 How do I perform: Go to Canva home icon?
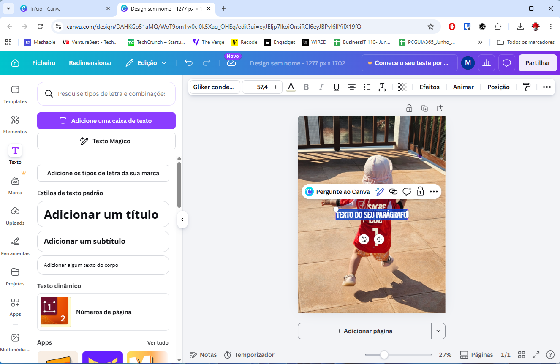click(x=15, y=63)
